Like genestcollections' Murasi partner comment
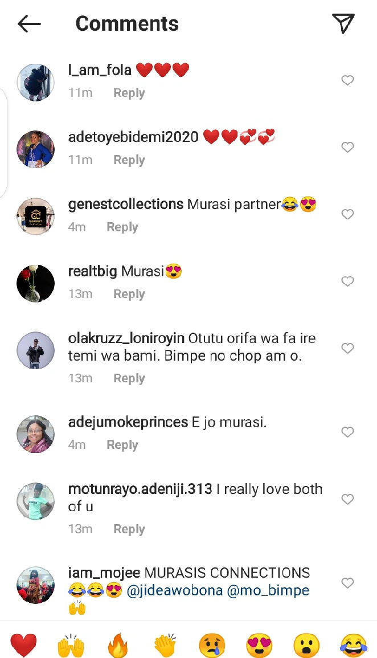This screenshot has height=658, width=377. click(347, 214)
